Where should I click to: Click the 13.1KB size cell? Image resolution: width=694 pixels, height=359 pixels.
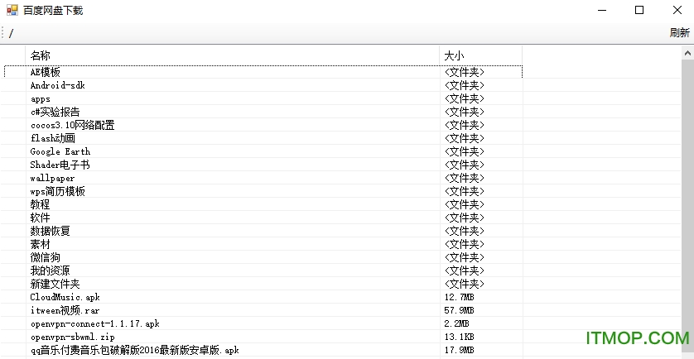pos(459,337)
